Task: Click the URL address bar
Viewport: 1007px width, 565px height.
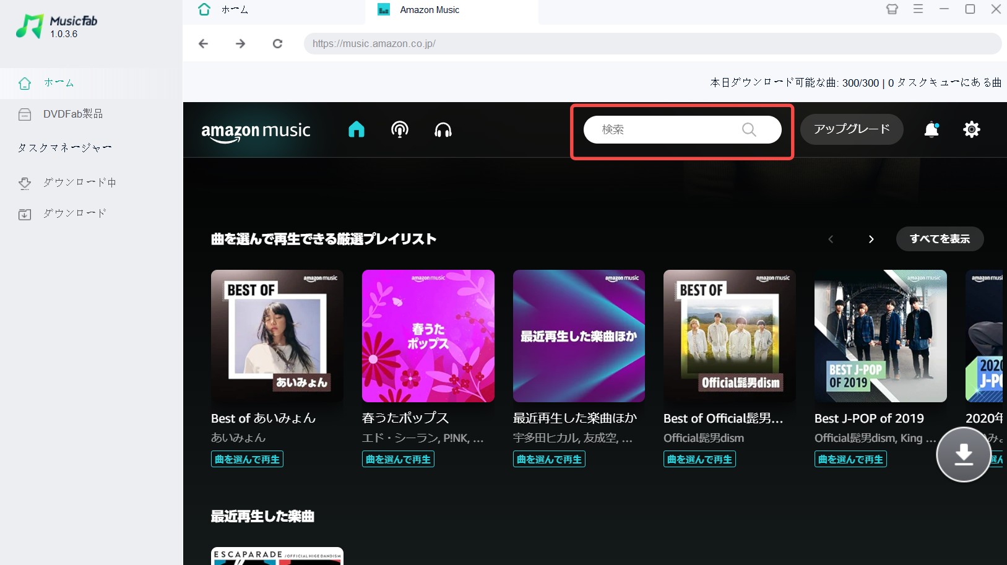Action: 652,43
